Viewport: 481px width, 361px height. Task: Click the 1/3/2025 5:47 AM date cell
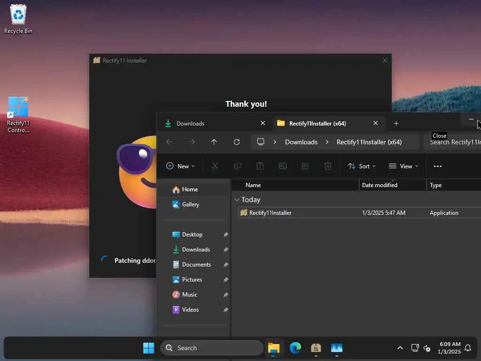383,213
